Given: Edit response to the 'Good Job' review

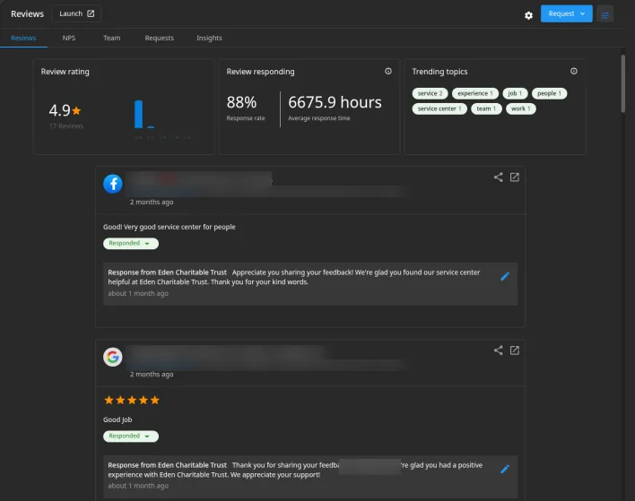Looking at the screenshot, I should (505, 469).
